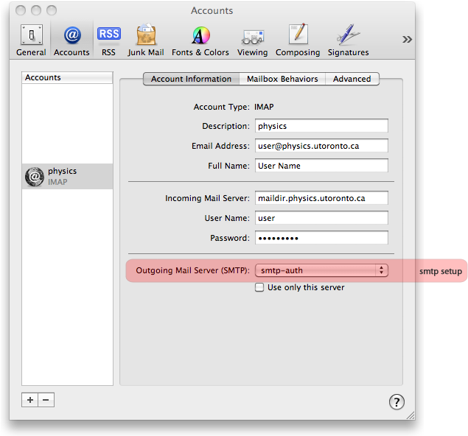
Task: Click the window resize grip
Action: [x=411, y=415]
